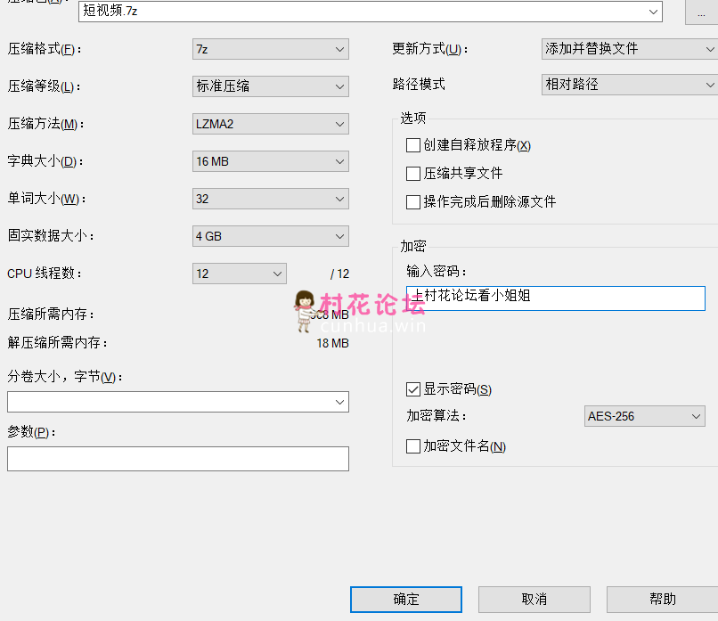Click the 参数 input field
Viewport: 718px width, 621px height.
tap(178, 459)
